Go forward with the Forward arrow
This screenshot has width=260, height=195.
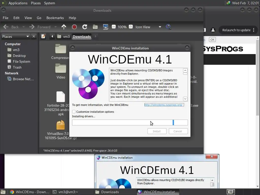(x=40, y=27)
